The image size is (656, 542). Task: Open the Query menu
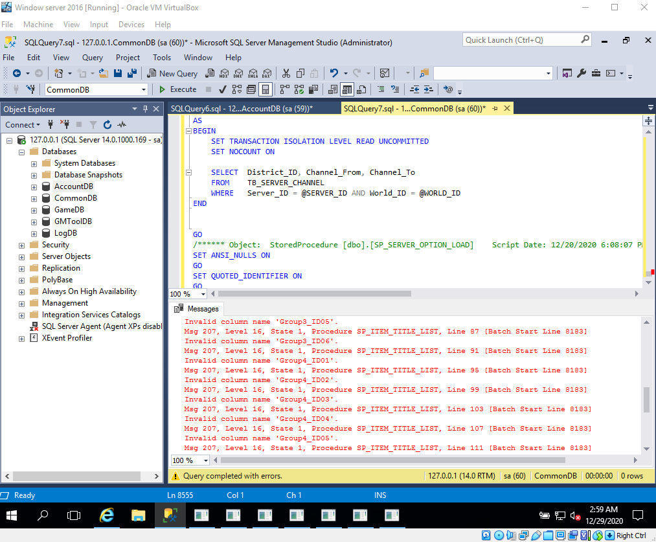[x=92, y=58]
